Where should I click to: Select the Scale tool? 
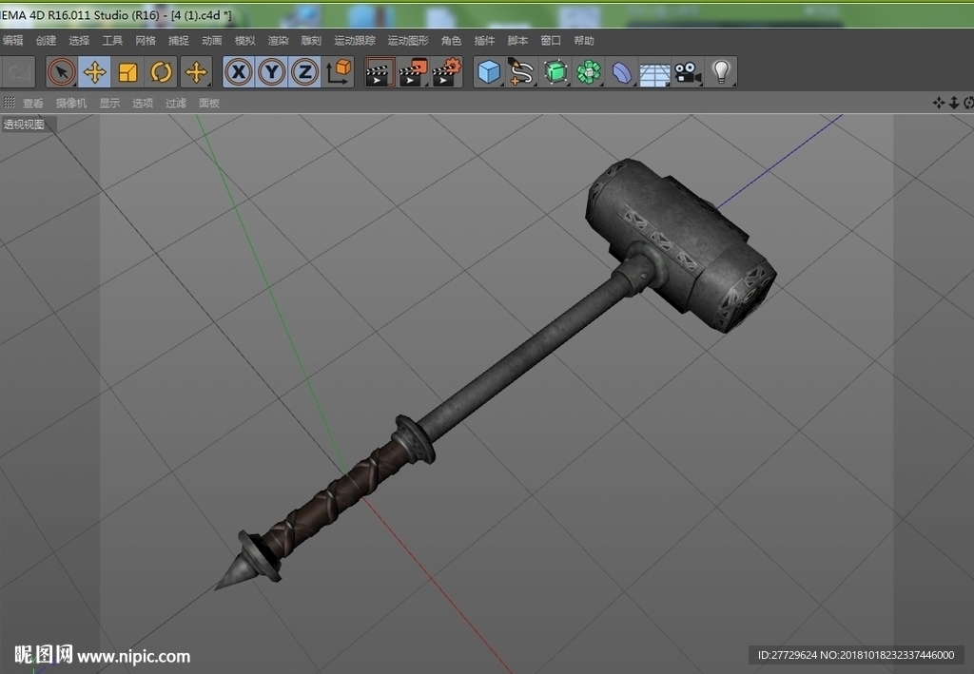pos(128,72)
